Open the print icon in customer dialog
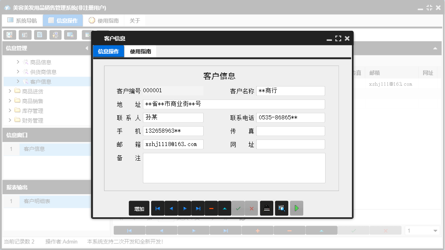Image resolution: width=445 pixels, height=250 pixels. point(266,208)
